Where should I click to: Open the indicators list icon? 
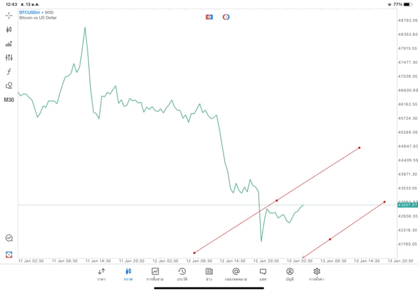point(9,44)
